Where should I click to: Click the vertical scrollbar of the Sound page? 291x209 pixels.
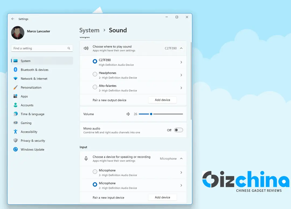point(191,81)
